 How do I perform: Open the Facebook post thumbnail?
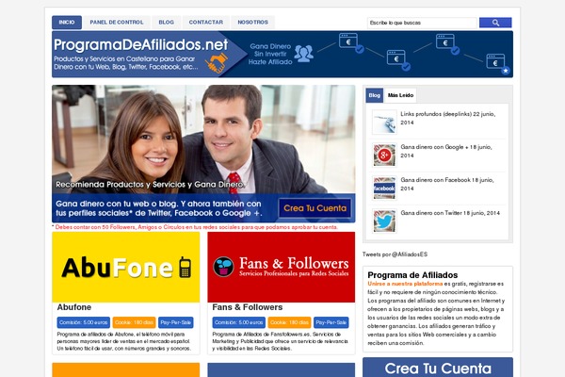click(384, 188)
